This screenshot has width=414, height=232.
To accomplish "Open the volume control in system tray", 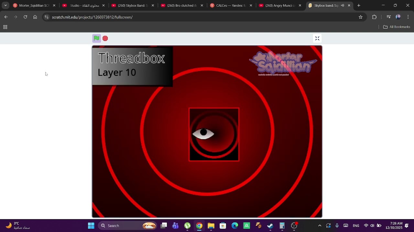I will coord(372,226).
